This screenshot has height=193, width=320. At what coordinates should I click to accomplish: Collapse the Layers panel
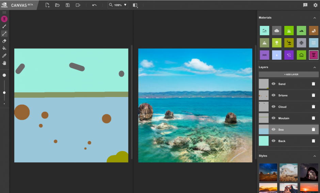pyautogui.click(x=315, y=67)
